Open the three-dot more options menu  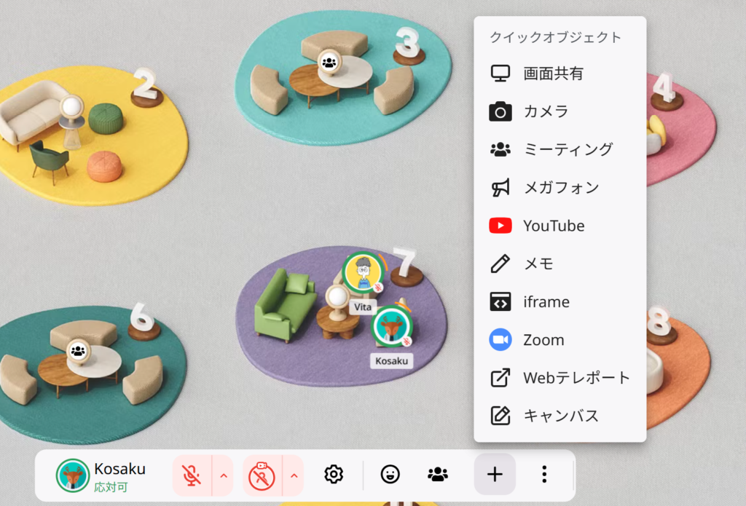point(544,475)
